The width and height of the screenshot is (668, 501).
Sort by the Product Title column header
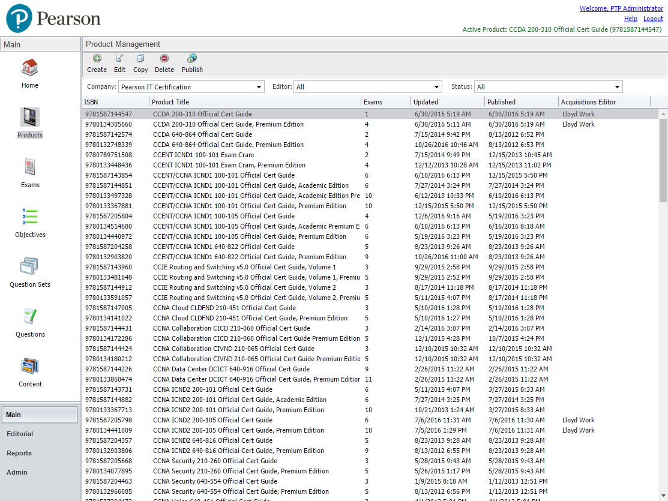point(255,102)
